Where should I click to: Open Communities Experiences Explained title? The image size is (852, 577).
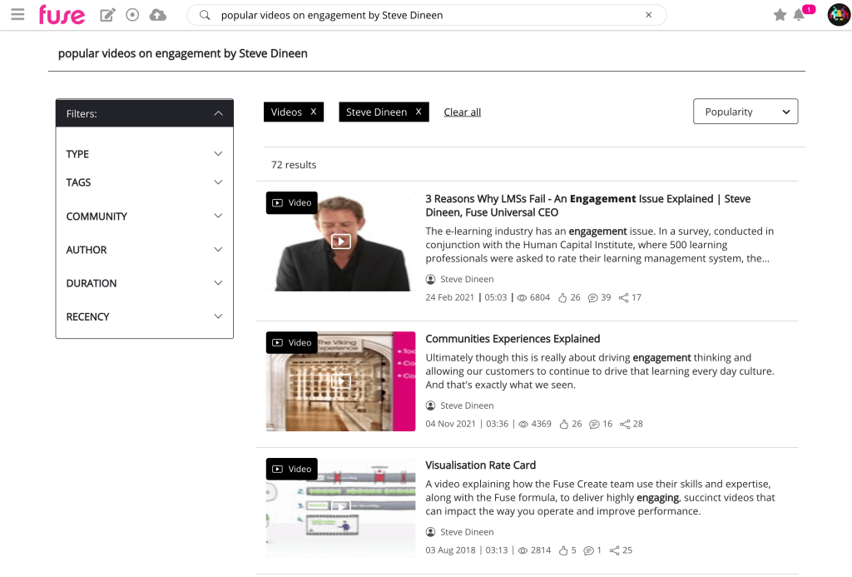(x=513, y=339)
